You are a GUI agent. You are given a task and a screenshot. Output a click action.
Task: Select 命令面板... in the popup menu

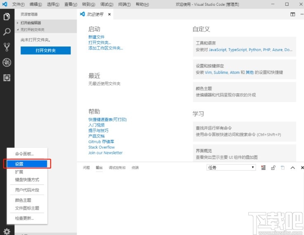click(27, 154)
